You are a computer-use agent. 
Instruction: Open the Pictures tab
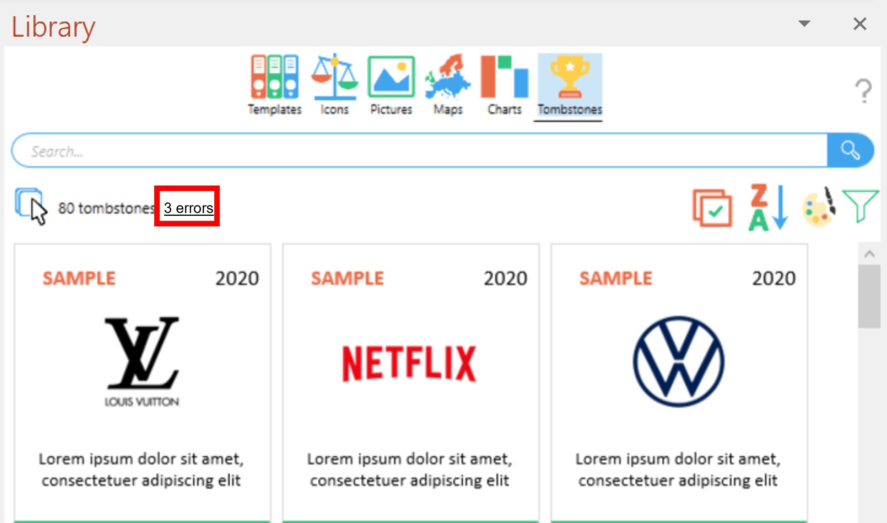pyautogui.click(x=391, y=85)
